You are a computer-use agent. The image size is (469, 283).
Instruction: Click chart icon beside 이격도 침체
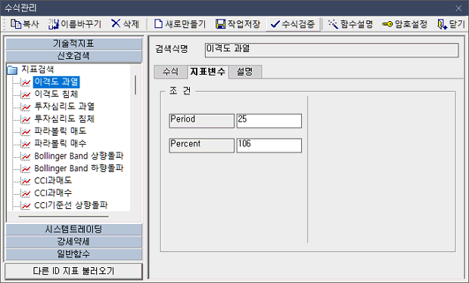tap(26, 94)
